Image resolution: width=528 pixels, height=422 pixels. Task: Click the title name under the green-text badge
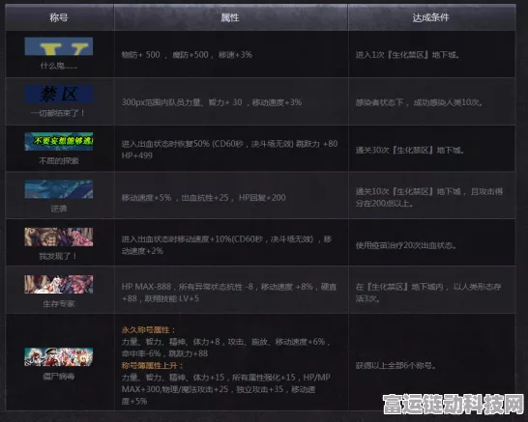[x=59, y=161]
